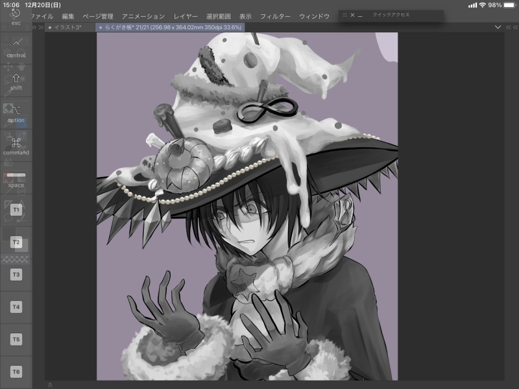Select the らくがき帳* canvas tab

pos(170,27)
